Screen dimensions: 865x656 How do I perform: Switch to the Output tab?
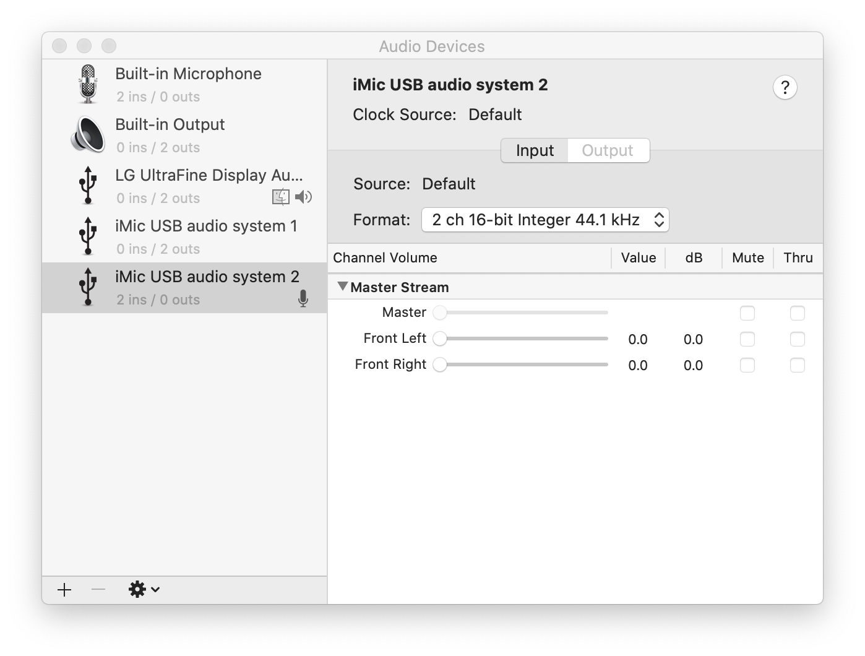click(608, 150)
